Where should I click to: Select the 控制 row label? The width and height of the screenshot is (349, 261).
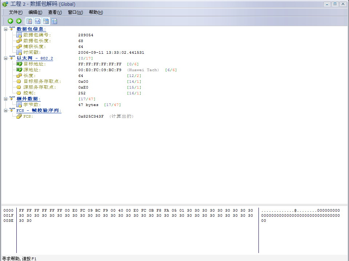pos(29,93)
